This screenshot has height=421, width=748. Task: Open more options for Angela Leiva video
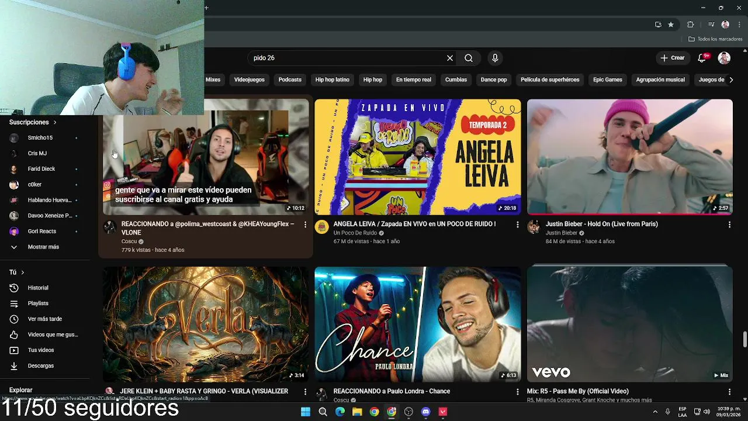click(x=517, y=225)
